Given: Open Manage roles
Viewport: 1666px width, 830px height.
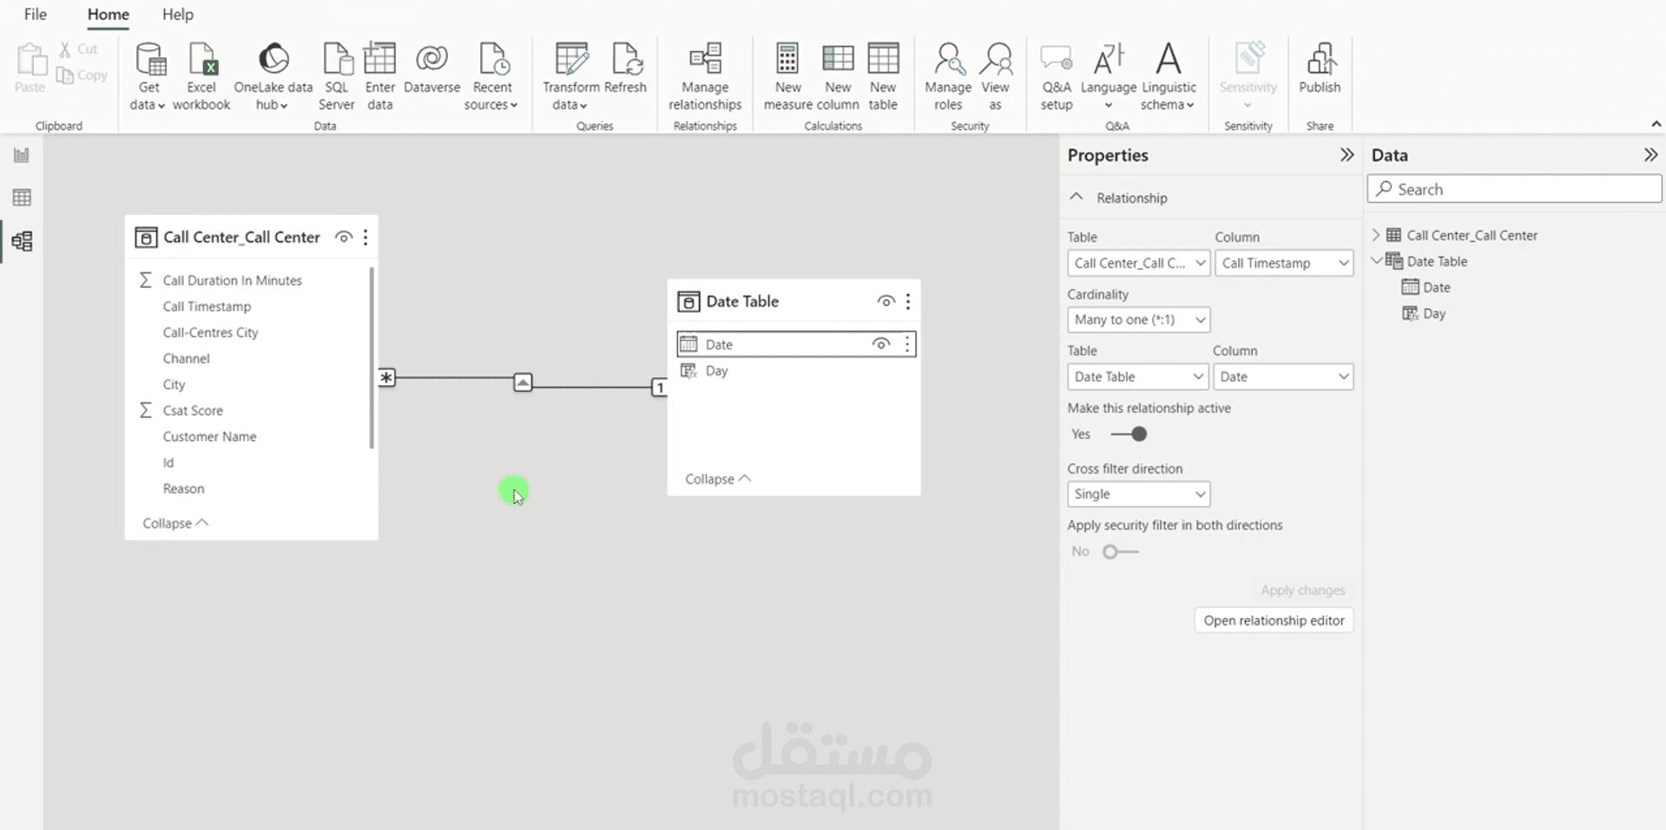Looking at the screenshot, I should tap(947, 77).
